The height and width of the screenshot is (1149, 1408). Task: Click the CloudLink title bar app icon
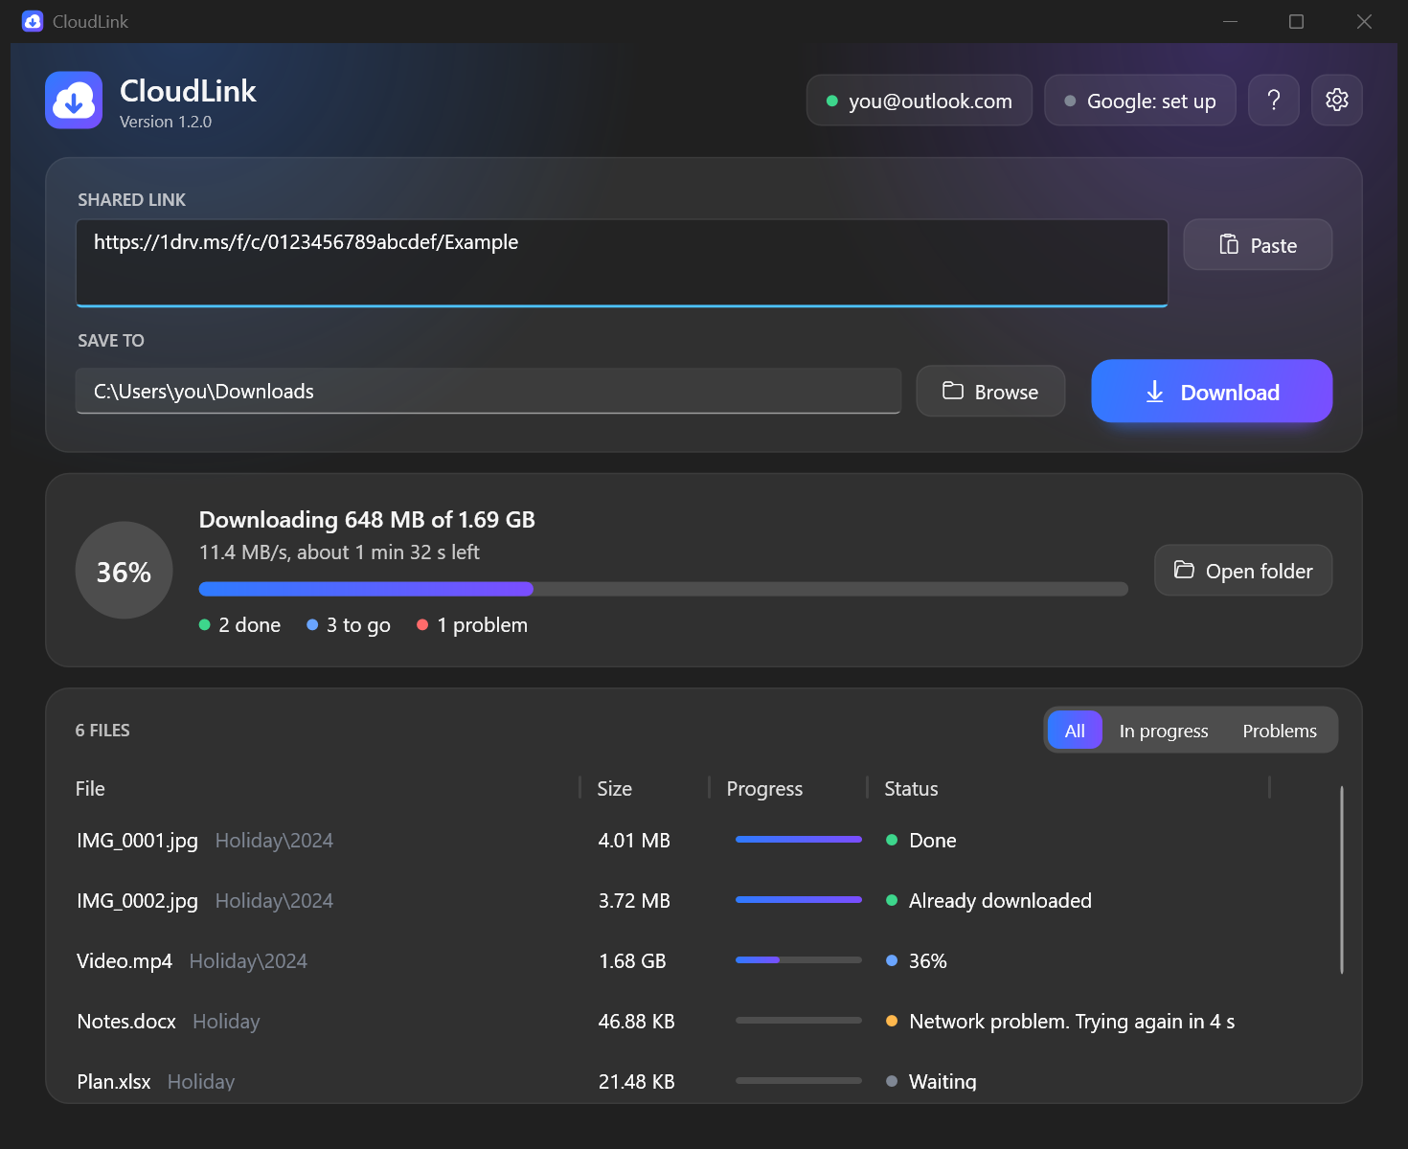pyautogui.click(x=33, y=21)
